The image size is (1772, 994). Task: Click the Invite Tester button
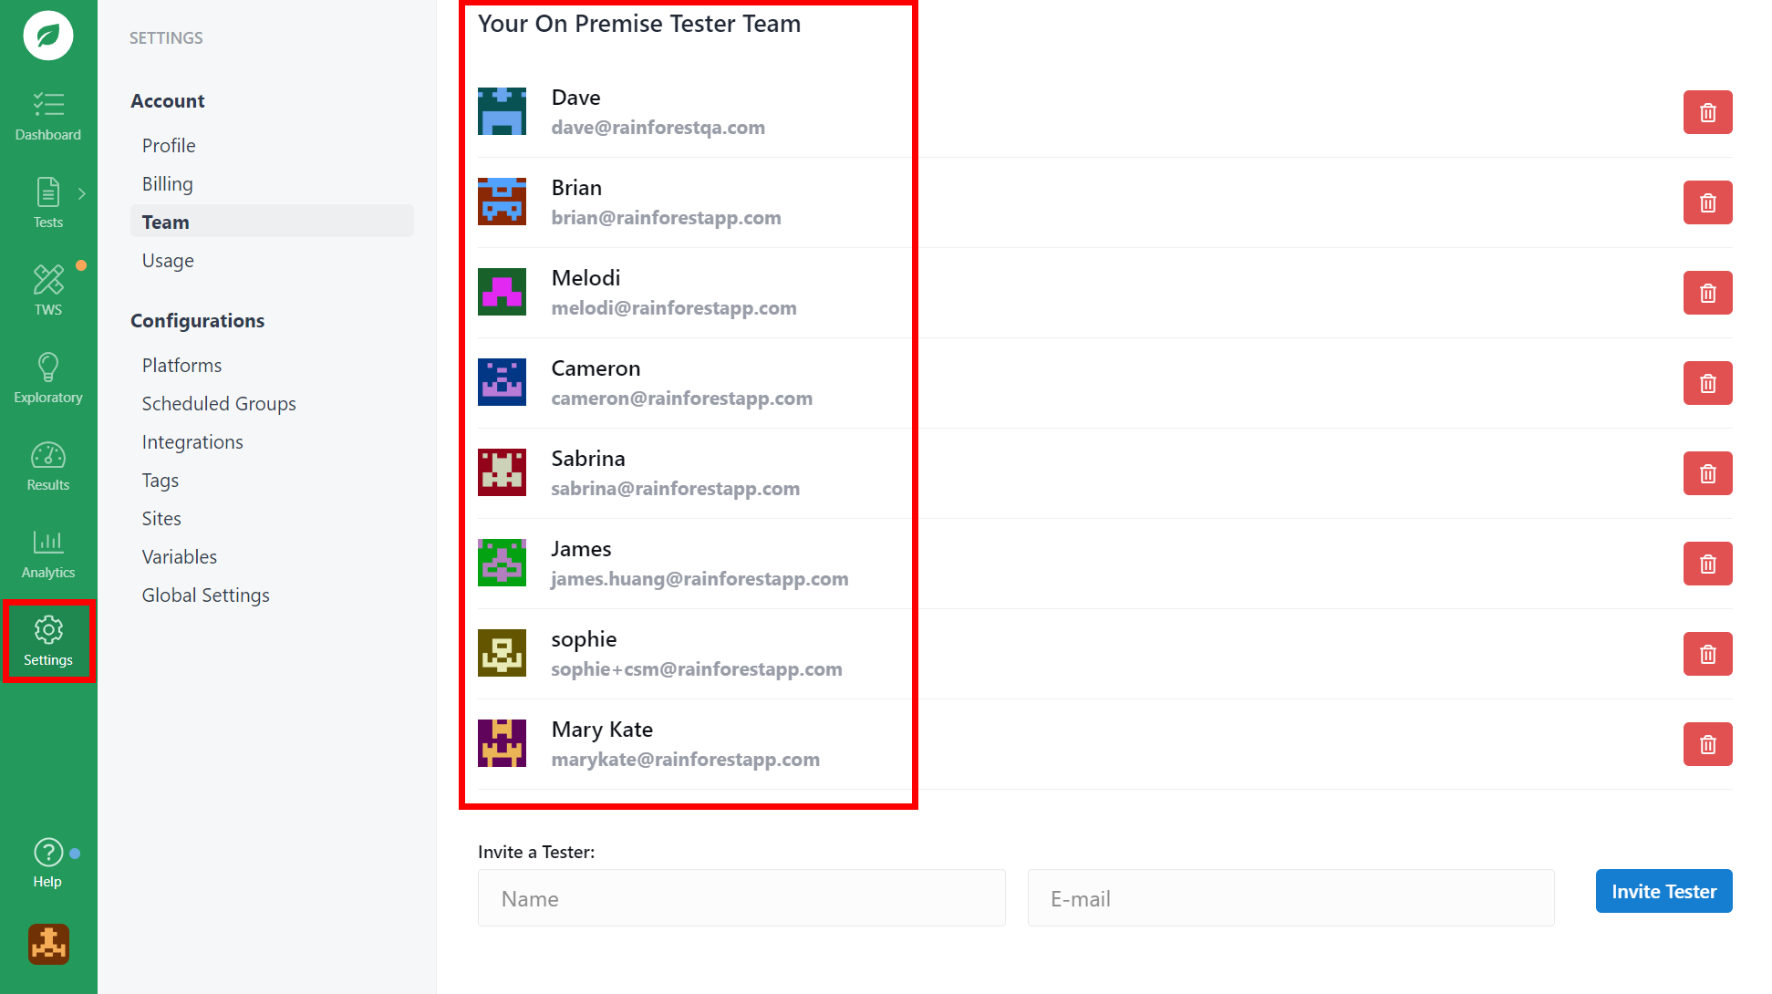coord(1663,891)
